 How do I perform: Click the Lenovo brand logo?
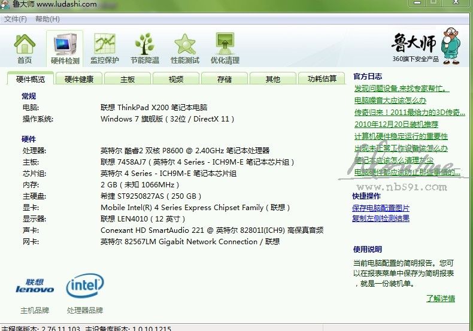pyautogui.click(x=35, y=286)
